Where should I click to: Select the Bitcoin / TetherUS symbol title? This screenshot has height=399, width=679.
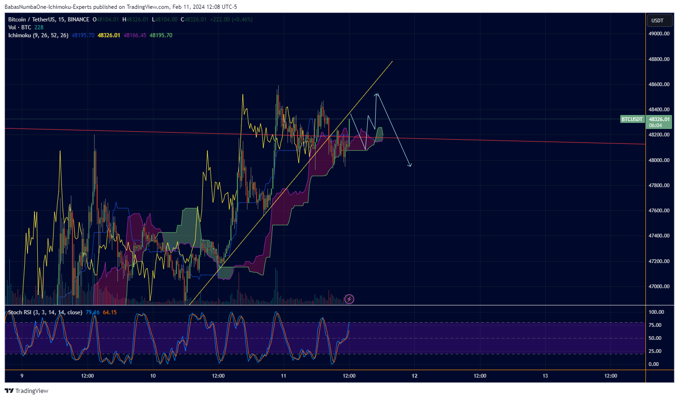[48, 20]
